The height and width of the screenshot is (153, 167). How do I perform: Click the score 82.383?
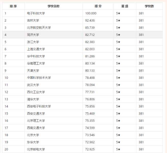[x=90, y=42]
